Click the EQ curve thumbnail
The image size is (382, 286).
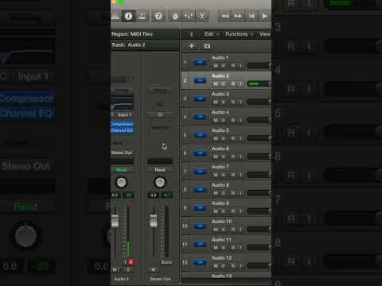click(122, 106)
